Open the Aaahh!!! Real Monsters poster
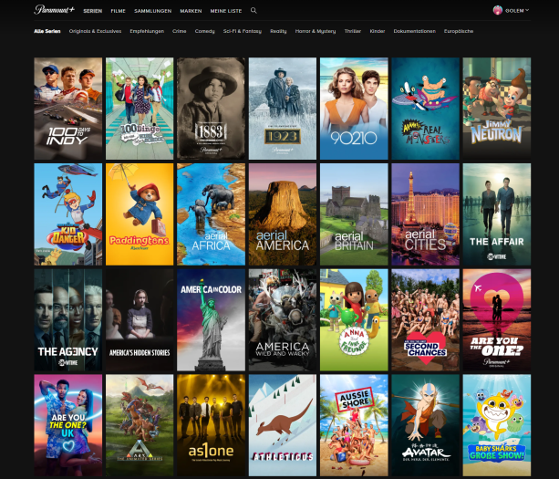The width and height of the screenshot is (559, 479). pos(425,109)
